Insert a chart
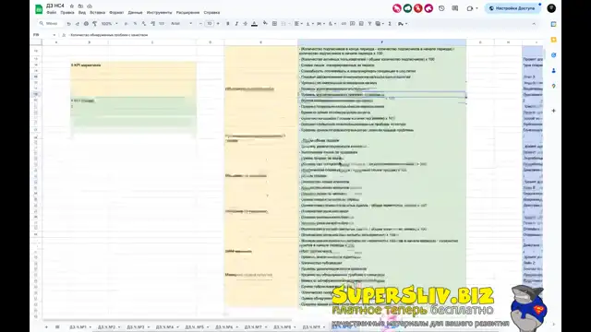Image resolution: width=591 pixels, height=332 pixels. pos(361,24)
